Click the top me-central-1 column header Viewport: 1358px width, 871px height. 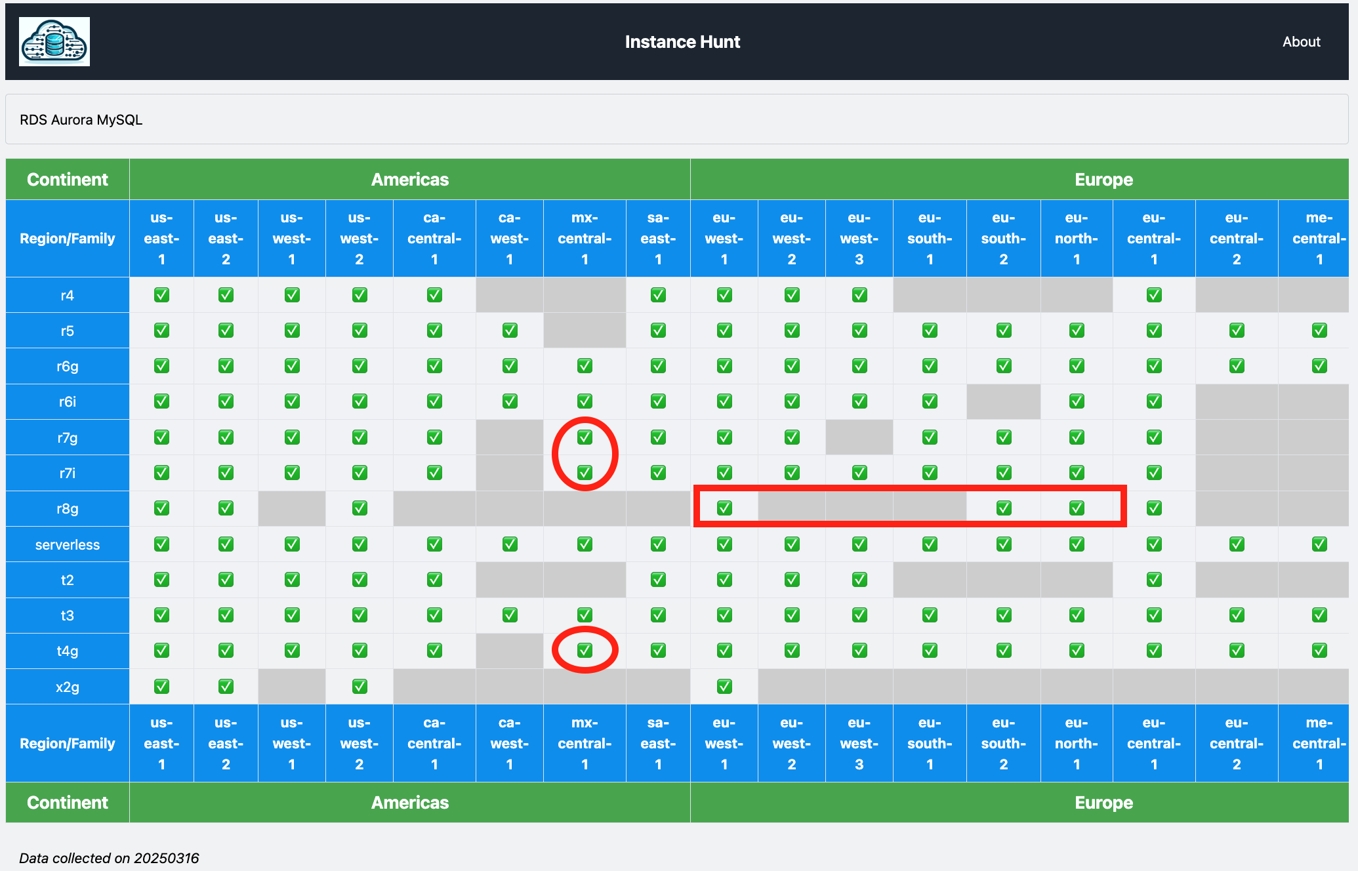pyautogui.click(x=1313, y=238)
